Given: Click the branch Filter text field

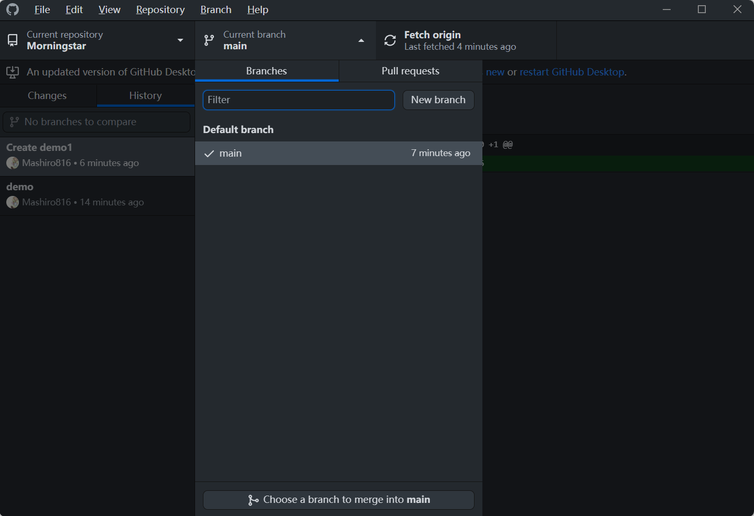Looking at the screenshot, I should coord(298,100).
